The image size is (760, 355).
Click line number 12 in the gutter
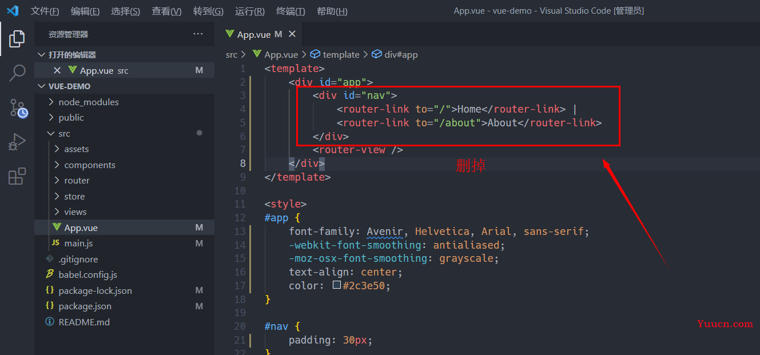click(x=240, y=218)
